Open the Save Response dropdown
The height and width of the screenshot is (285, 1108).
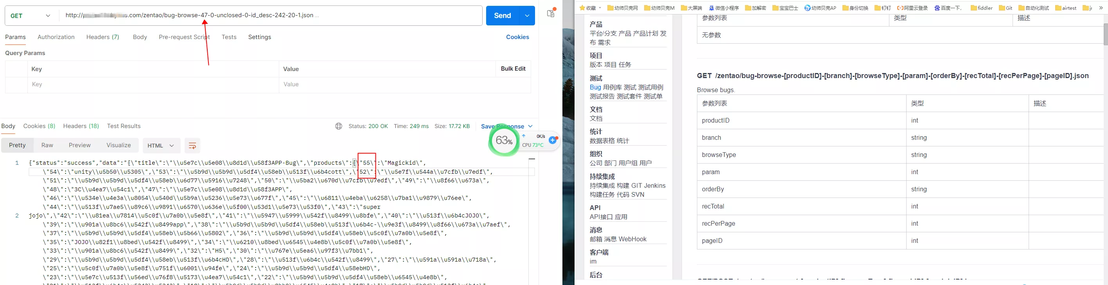(x=507, y=126)
